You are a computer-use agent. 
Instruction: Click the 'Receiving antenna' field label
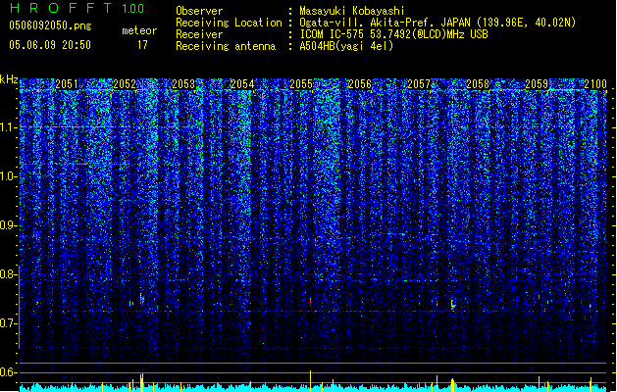[226, 46]
